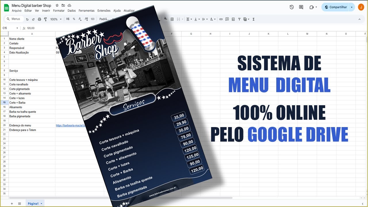Image resolution: width=368 pixels, height=207 pixels.
Task: Activate the paint format tool
Action: [x=45, y=19]
